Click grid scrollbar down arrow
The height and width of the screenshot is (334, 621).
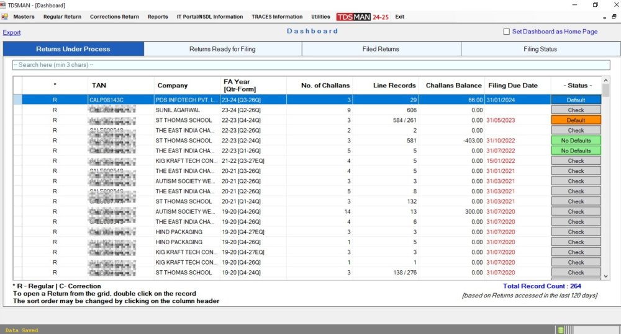[x=605, y=276]
